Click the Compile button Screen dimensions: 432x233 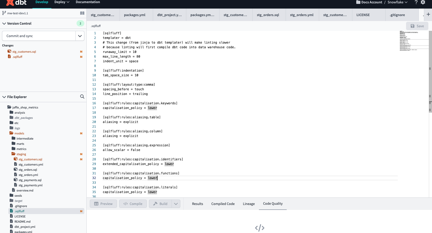[x=133, y=204]
